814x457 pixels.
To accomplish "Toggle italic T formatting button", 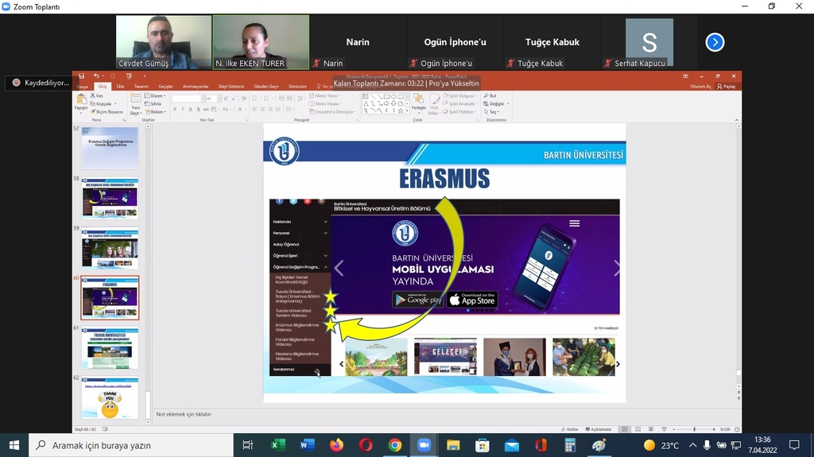I will [183, 109].
